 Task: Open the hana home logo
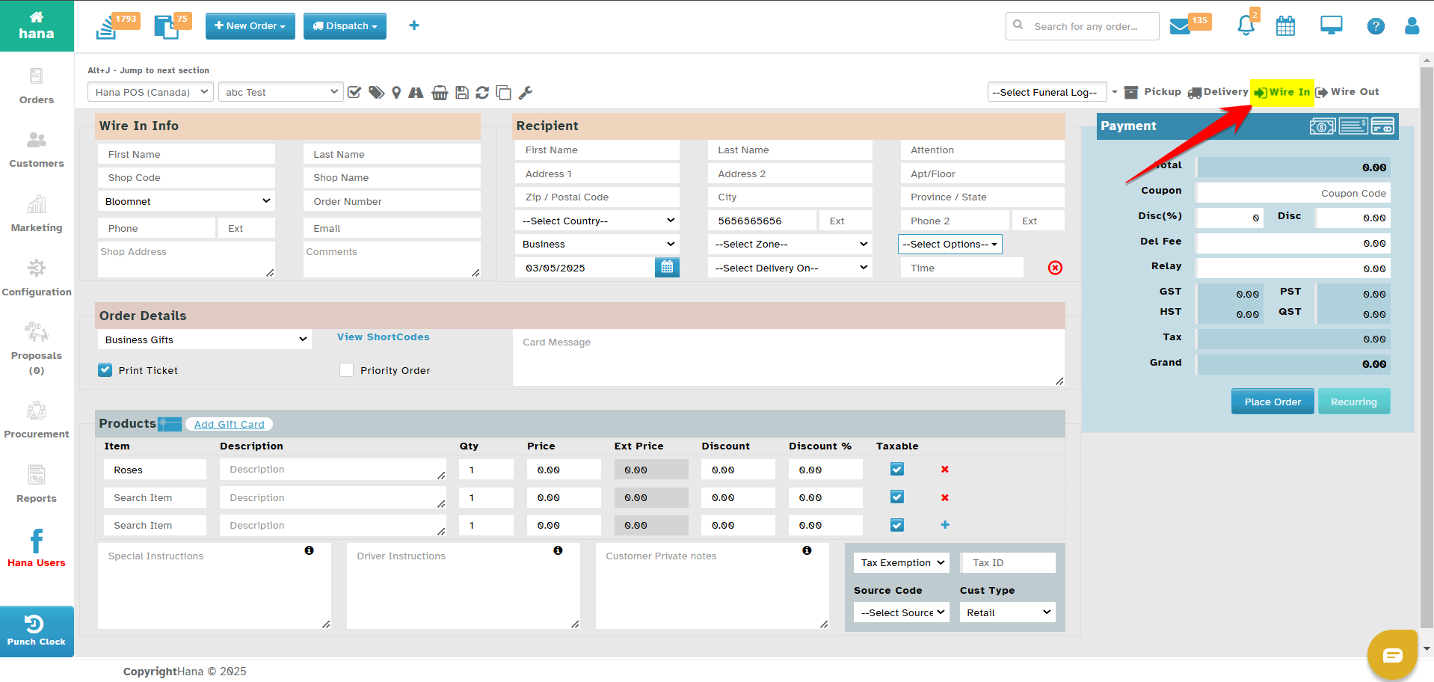point(37,25)
